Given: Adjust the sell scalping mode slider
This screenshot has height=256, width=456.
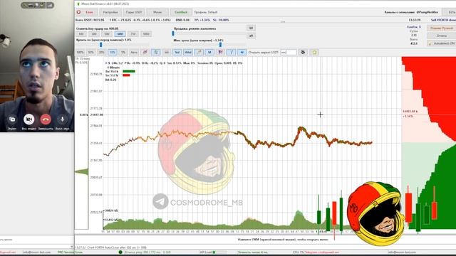Looking at the screenshot, I should point(173,33).
